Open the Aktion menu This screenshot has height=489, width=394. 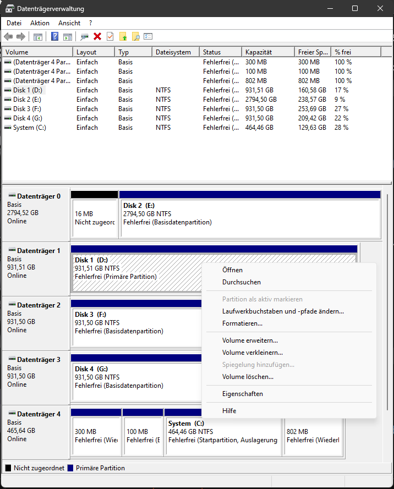[x=40, y=23]
